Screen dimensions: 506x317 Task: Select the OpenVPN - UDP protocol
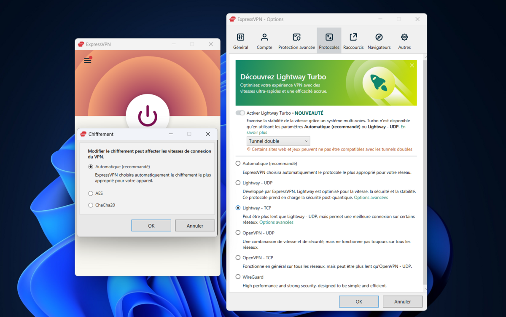(238, 233)
